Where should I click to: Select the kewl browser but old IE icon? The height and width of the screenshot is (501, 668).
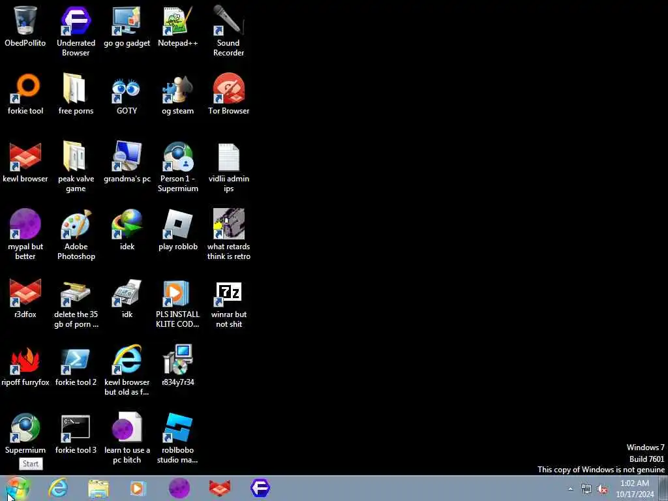click(x=127, y=370)
